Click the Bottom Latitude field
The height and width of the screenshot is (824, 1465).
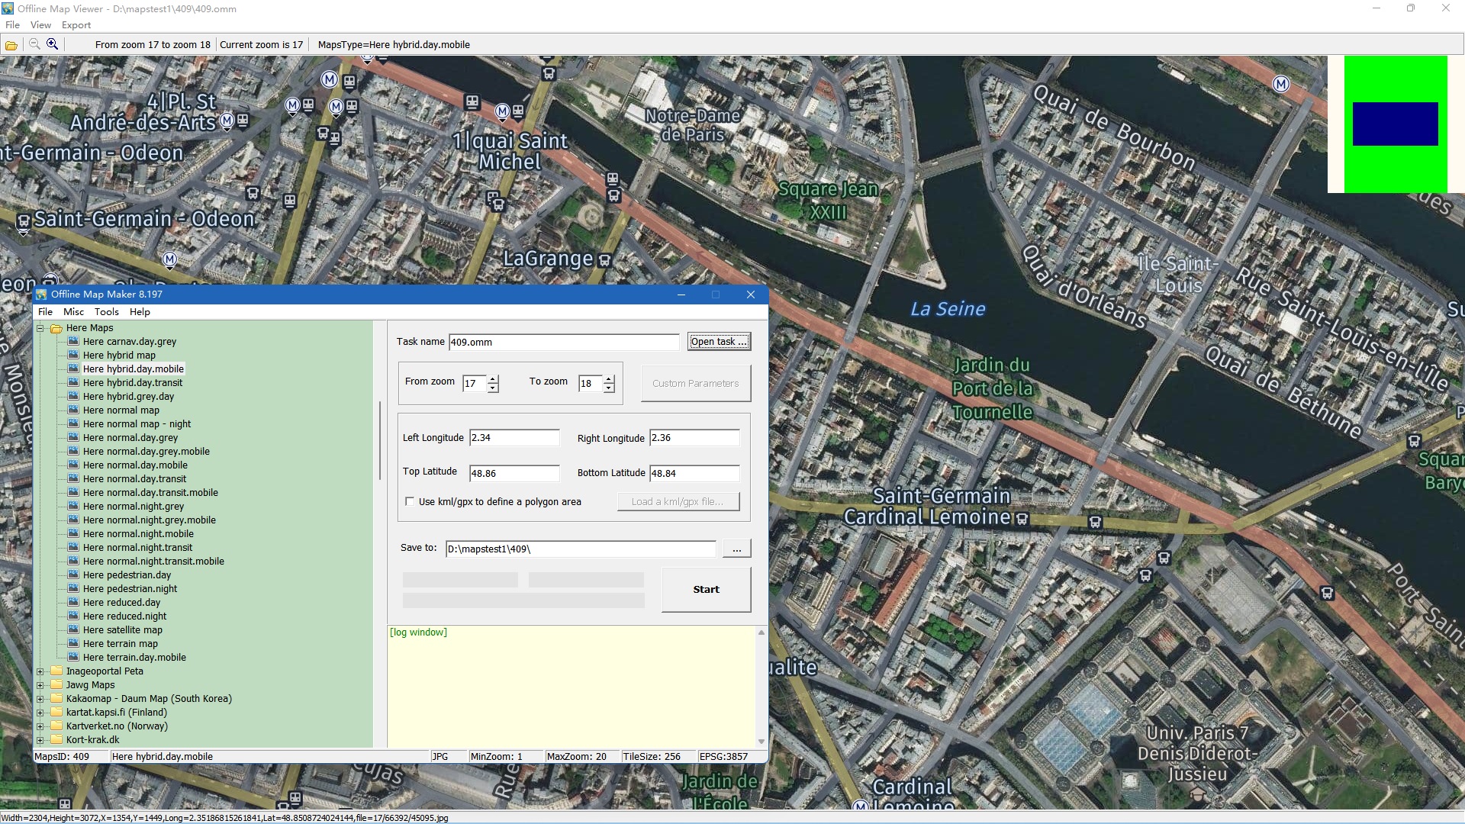click(x=694, y=473)
